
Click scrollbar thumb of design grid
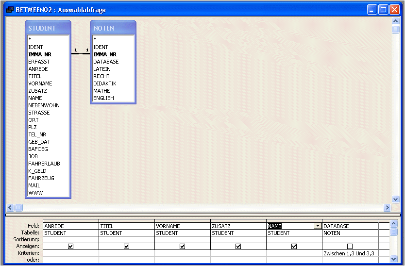click(393, 232)
